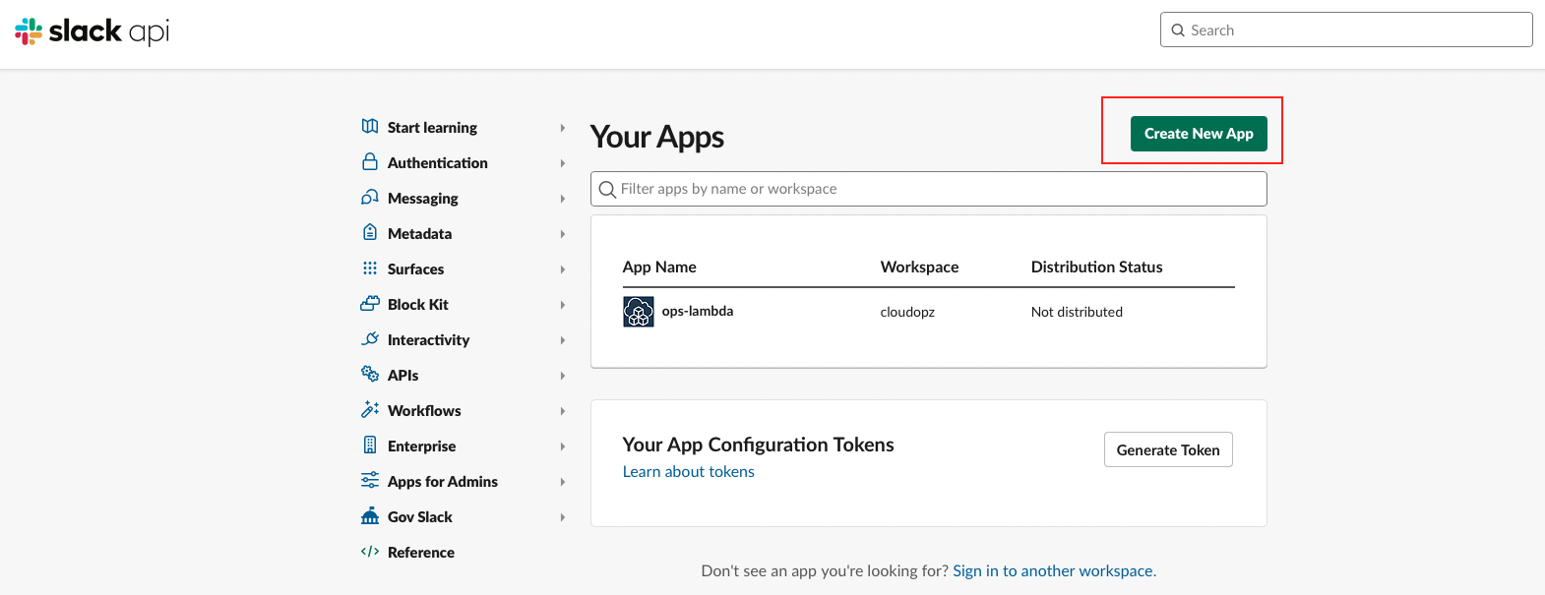Expand the Apps for Admins arrow

(x=563, y=482)
